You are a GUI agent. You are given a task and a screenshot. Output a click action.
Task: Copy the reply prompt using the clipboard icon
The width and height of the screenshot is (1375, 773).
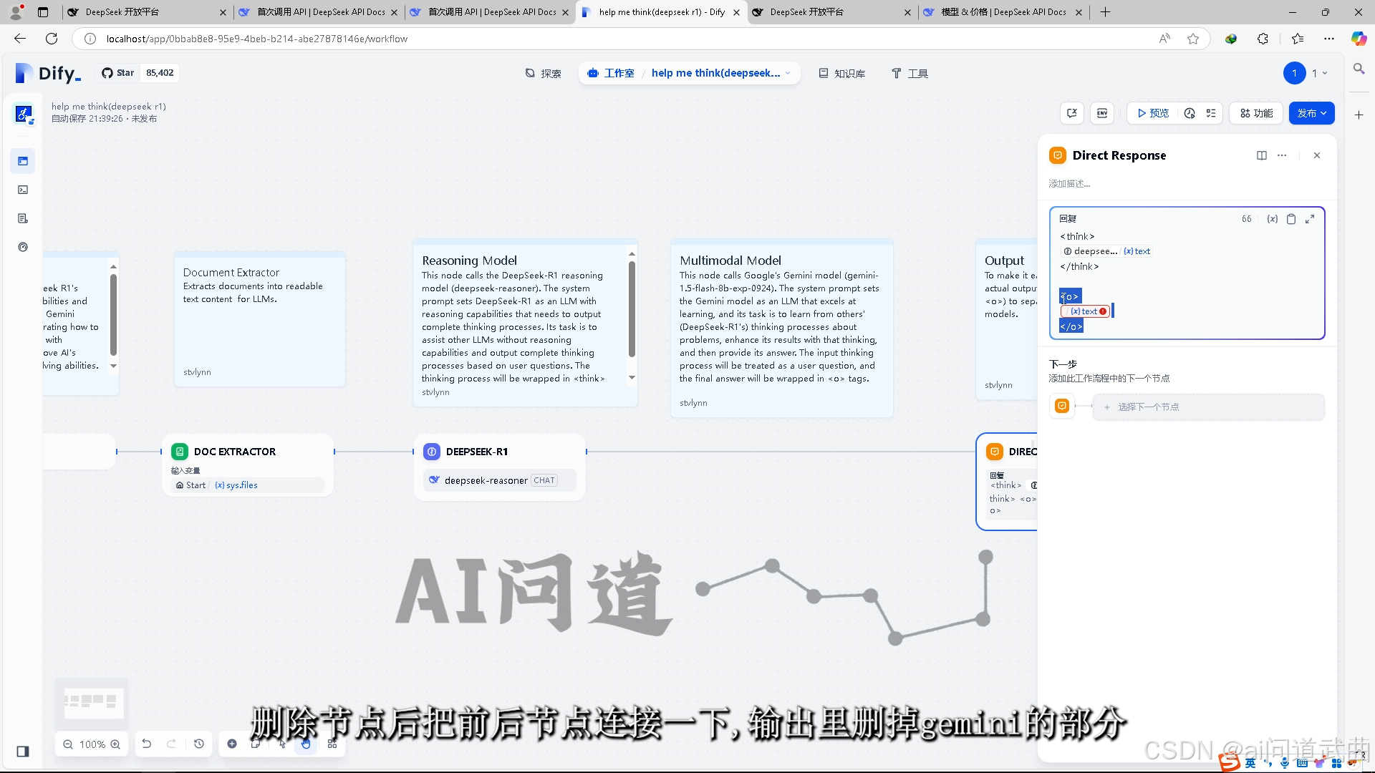(x=1292, y=219)
